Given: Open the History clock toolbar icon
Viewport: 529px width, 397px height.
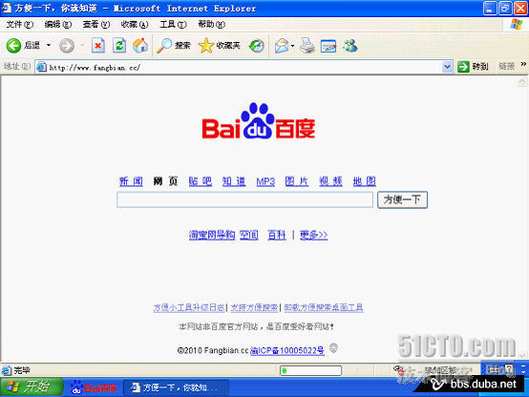Looking at the screenshot, I should coord(257,46).
